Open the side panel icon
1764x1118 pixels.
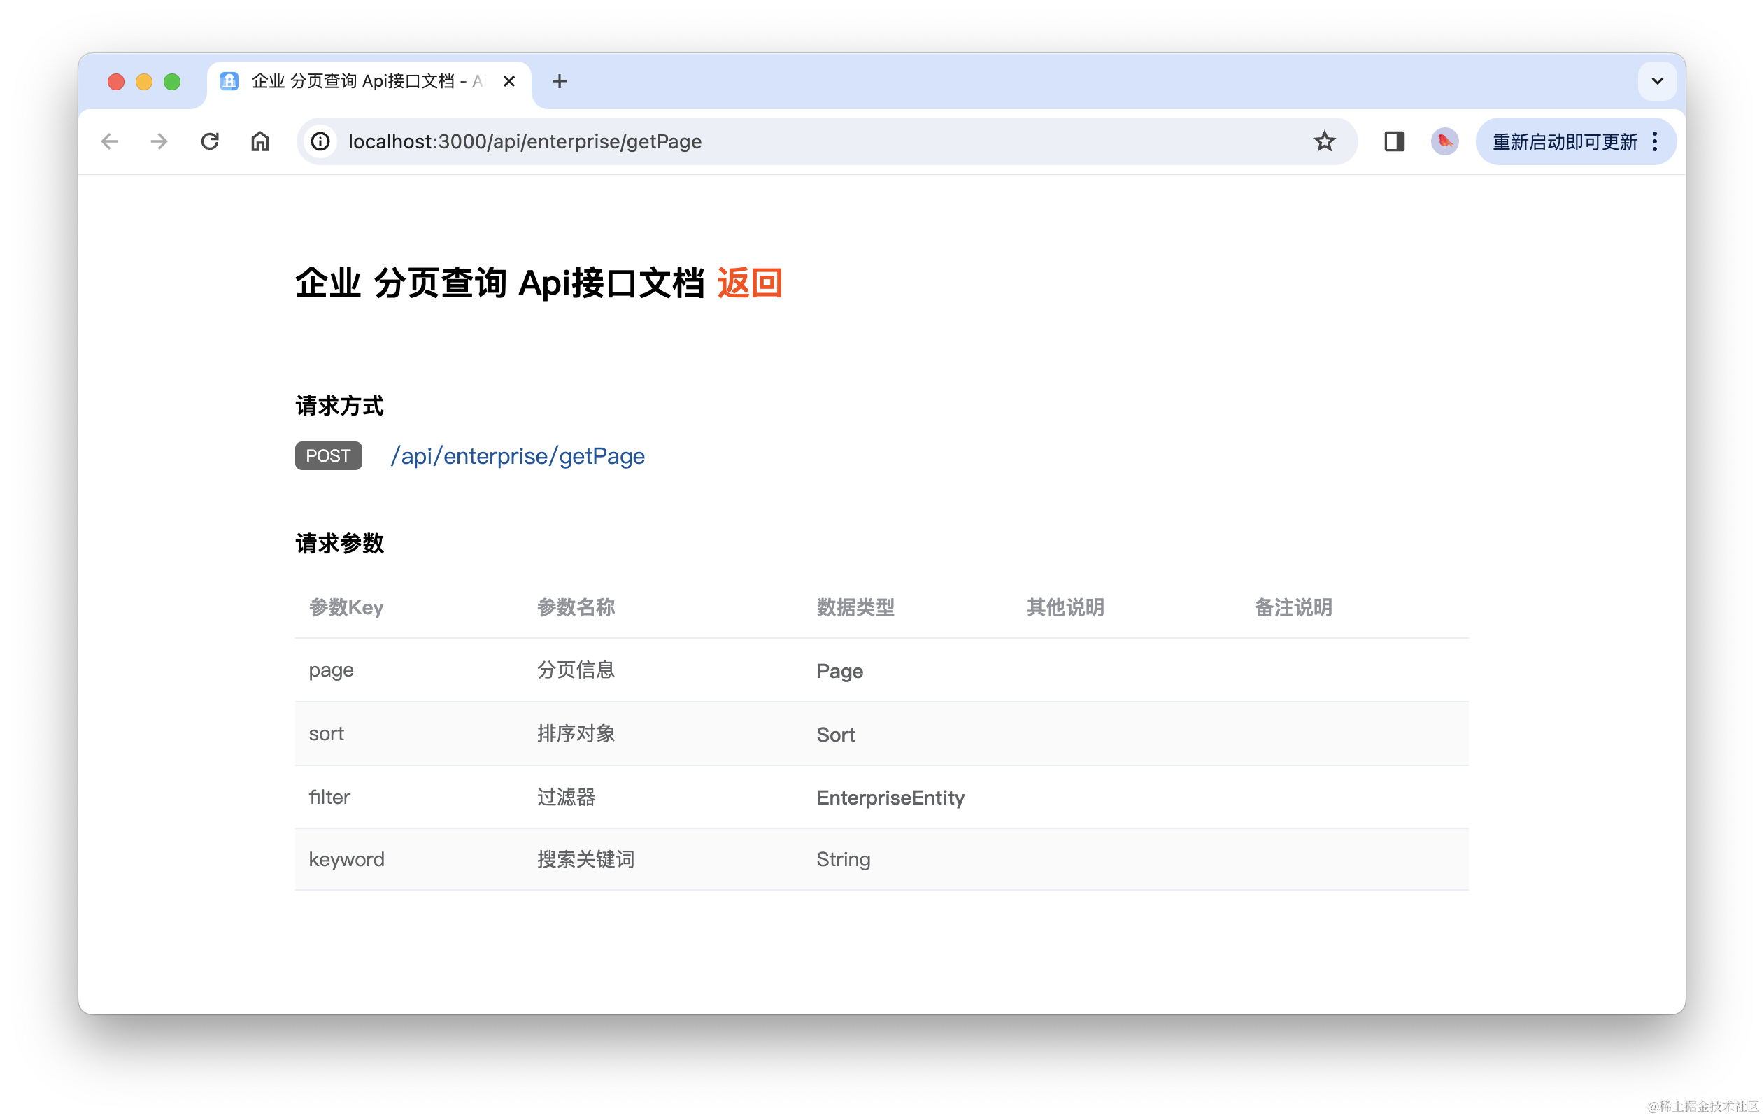pyautogui.click(x=1394, y=141)
